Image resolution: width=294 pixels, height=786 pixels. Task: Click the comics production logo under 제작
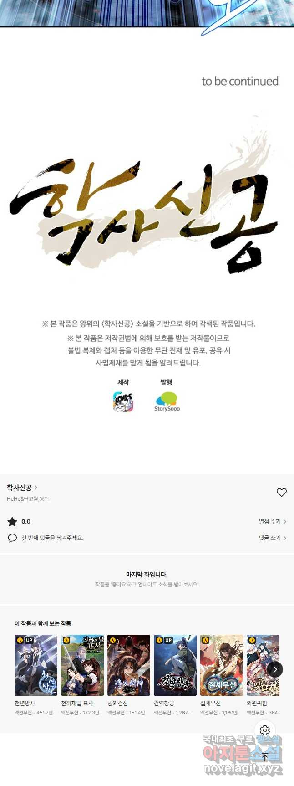tap(123, 402)
